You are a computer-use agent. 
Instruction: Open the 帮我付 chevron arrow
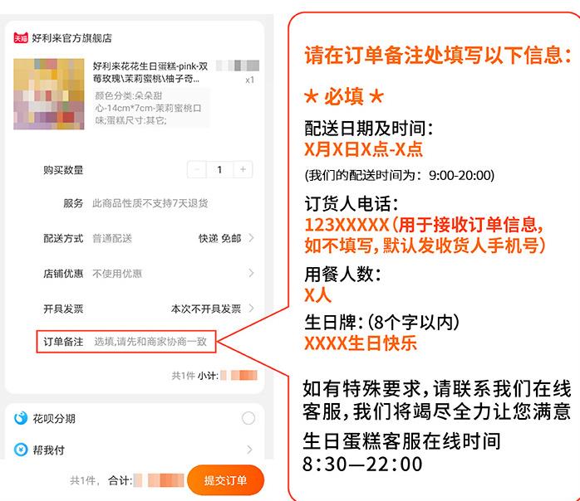tap(249, 450)
